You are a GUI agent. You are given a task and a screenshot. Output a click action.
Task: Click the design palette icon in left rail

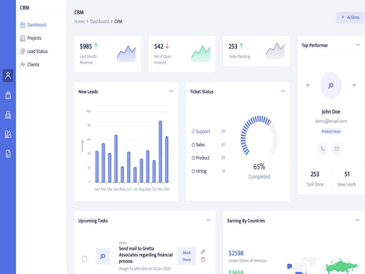pos(8,134)
